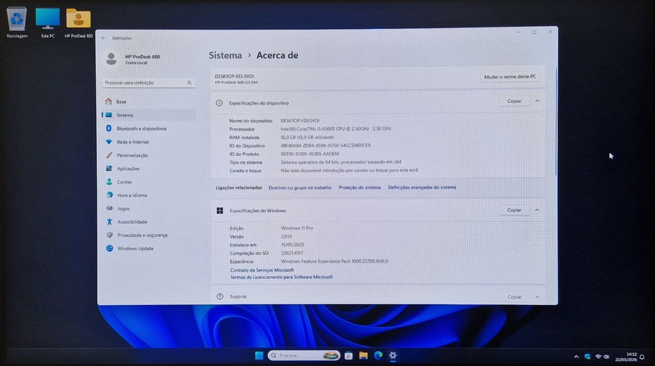Select Aplicações in the sidebar
The width and height of the screenshot is (655, 366).
pyautogui.click(x=128, y=169)
